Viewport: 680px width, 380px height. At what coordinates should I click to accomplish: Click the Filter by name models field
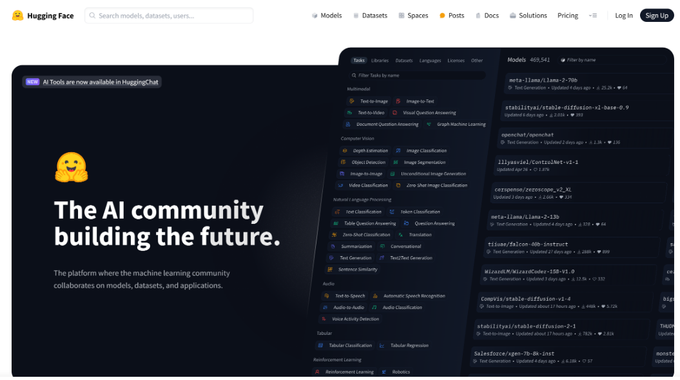612,60
